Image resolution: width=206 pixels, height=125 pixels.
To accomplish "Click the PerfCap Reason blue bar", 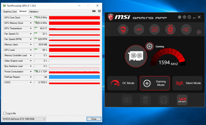I will (74, 77).
